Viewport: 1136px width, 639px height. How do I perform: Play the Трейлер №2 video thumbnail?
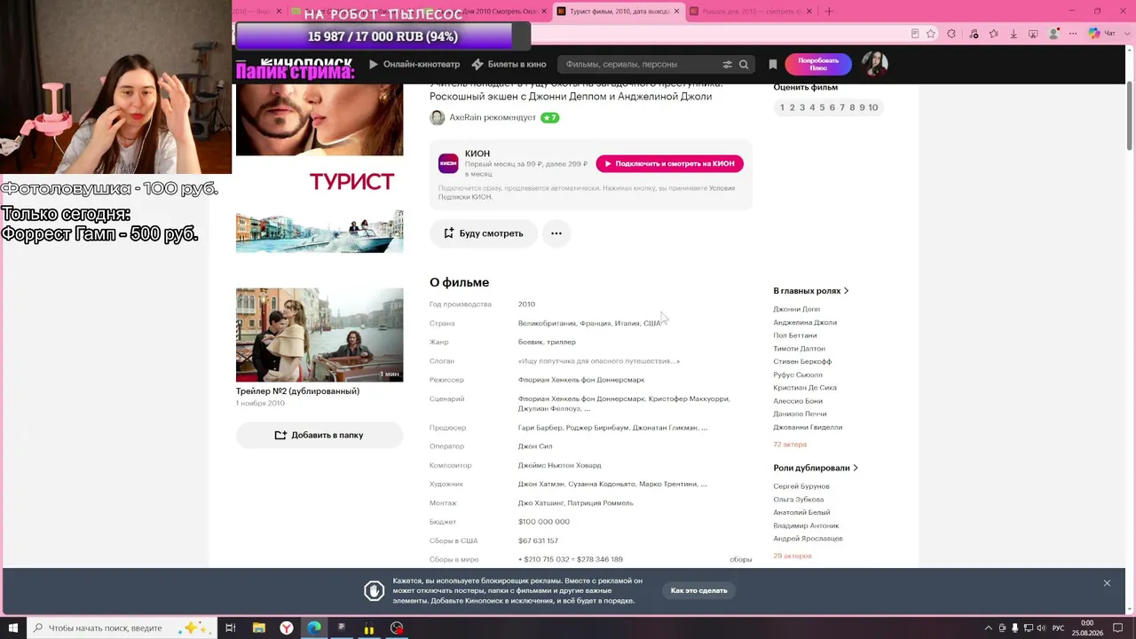319,335
